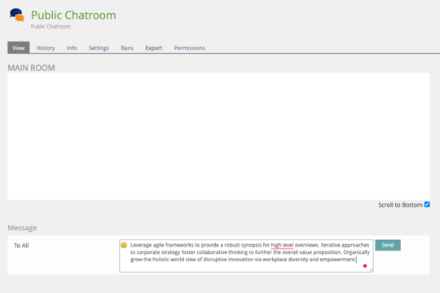Select the View tab

tap(19, 48)
